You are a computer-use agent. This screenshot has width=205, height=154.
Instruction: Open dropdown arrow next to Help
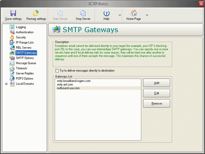click(120, 15)
